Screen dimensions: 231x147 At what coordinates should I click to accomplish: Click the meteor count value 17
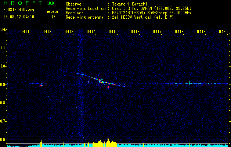pyautogui.click(x=53, y=17)
